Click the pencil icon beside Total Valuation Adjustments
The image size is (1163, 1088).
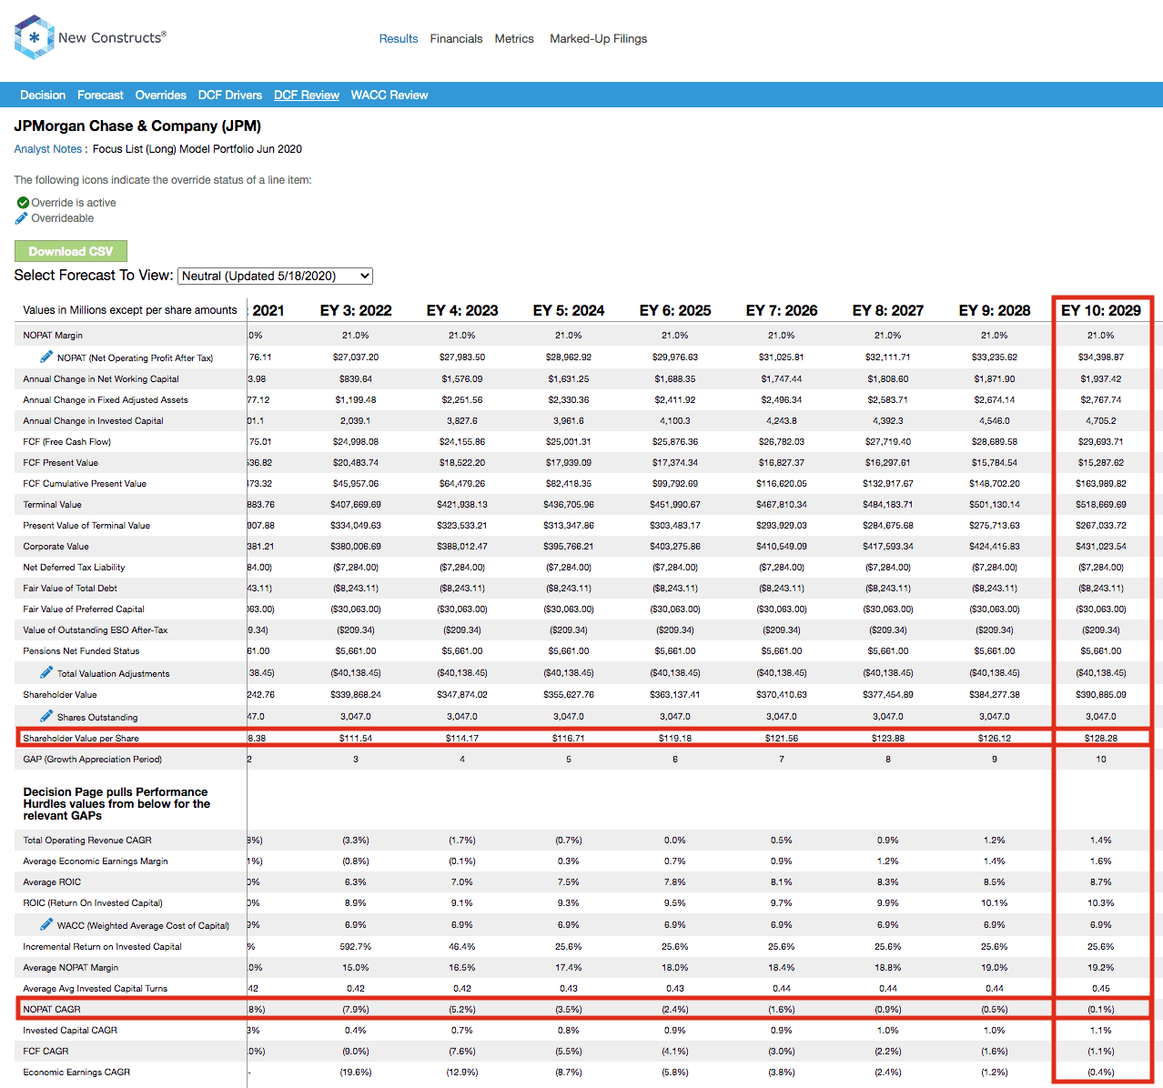[x=46, y=672]
